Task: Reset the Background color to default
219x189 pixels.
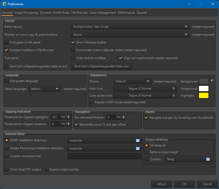Action: 212,81
